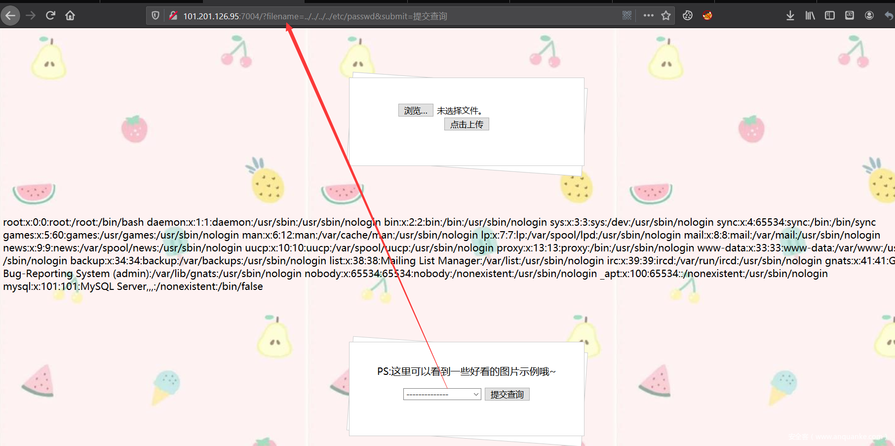
Task: Click the Bug-Reporting System (admin) text
Action: [77, 274]
